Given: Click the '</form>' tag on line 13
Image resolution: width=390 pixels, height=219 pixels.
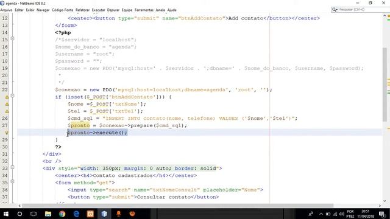Looking at the screenshot, I should pyautogui.click(x=66, y=26).
